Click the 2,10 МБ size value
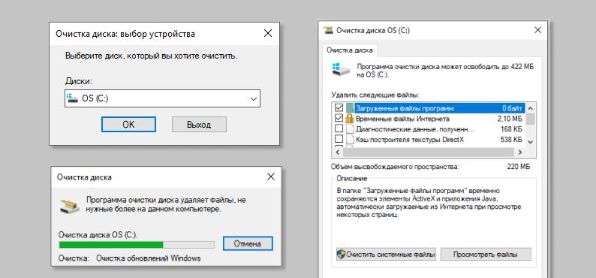596x278 pixels. tap(510, 119)
